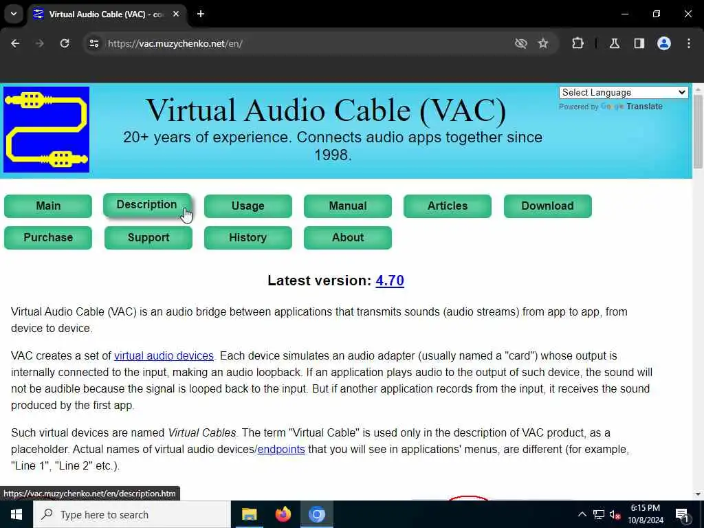
Task: Go to the Purchase page
Action: click(x=48, y=237)
